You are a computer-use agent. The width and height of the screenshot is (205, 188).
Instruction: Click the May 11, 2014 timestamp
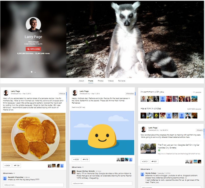(x=95, y=94)
